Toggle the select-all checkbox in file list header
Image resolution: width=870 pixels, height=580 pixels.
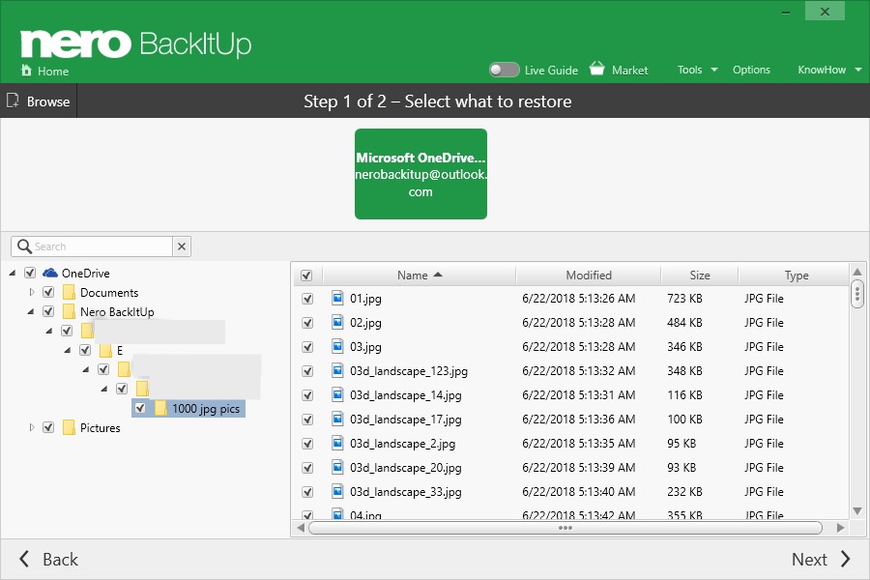click(306, 275)
